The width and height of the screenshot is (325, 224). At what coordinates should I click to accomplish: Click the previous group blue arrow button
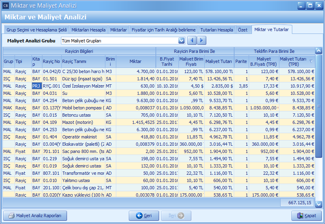[x=193, y=40]
